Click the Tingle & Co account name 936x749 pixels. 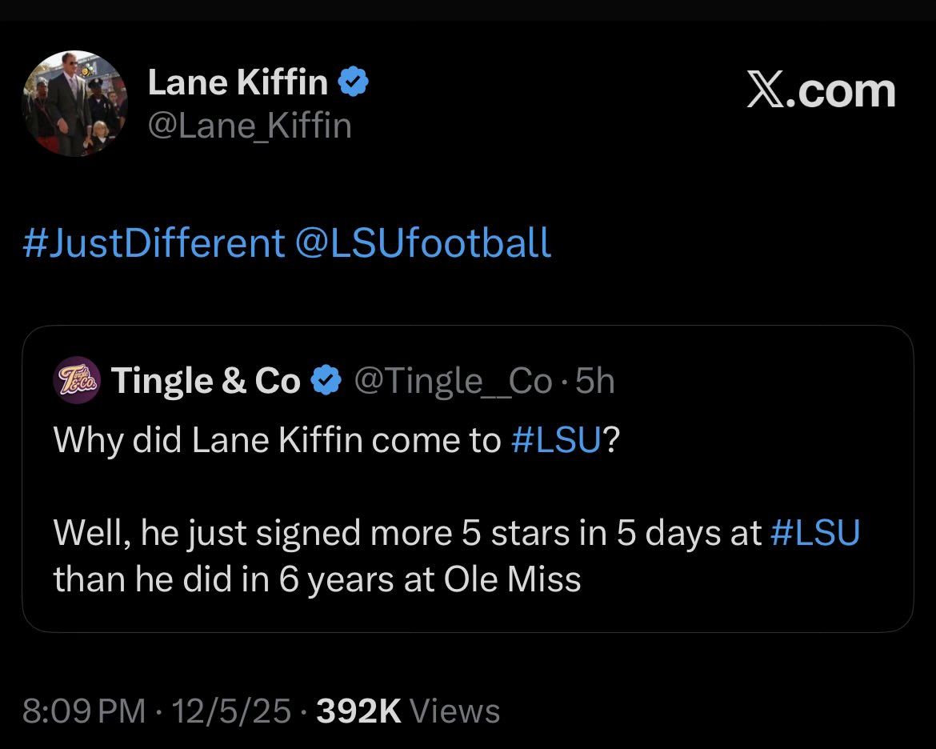(206, 382)
